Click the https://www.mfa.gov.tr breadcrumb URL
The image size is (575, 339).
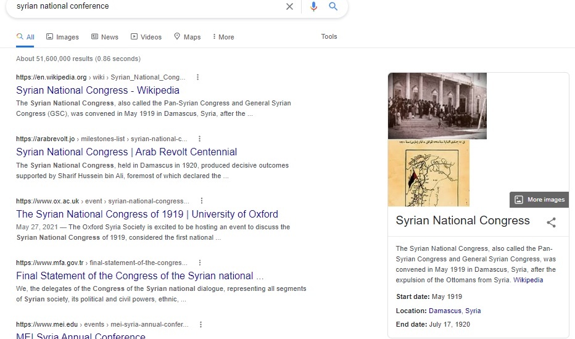(50, 263)
